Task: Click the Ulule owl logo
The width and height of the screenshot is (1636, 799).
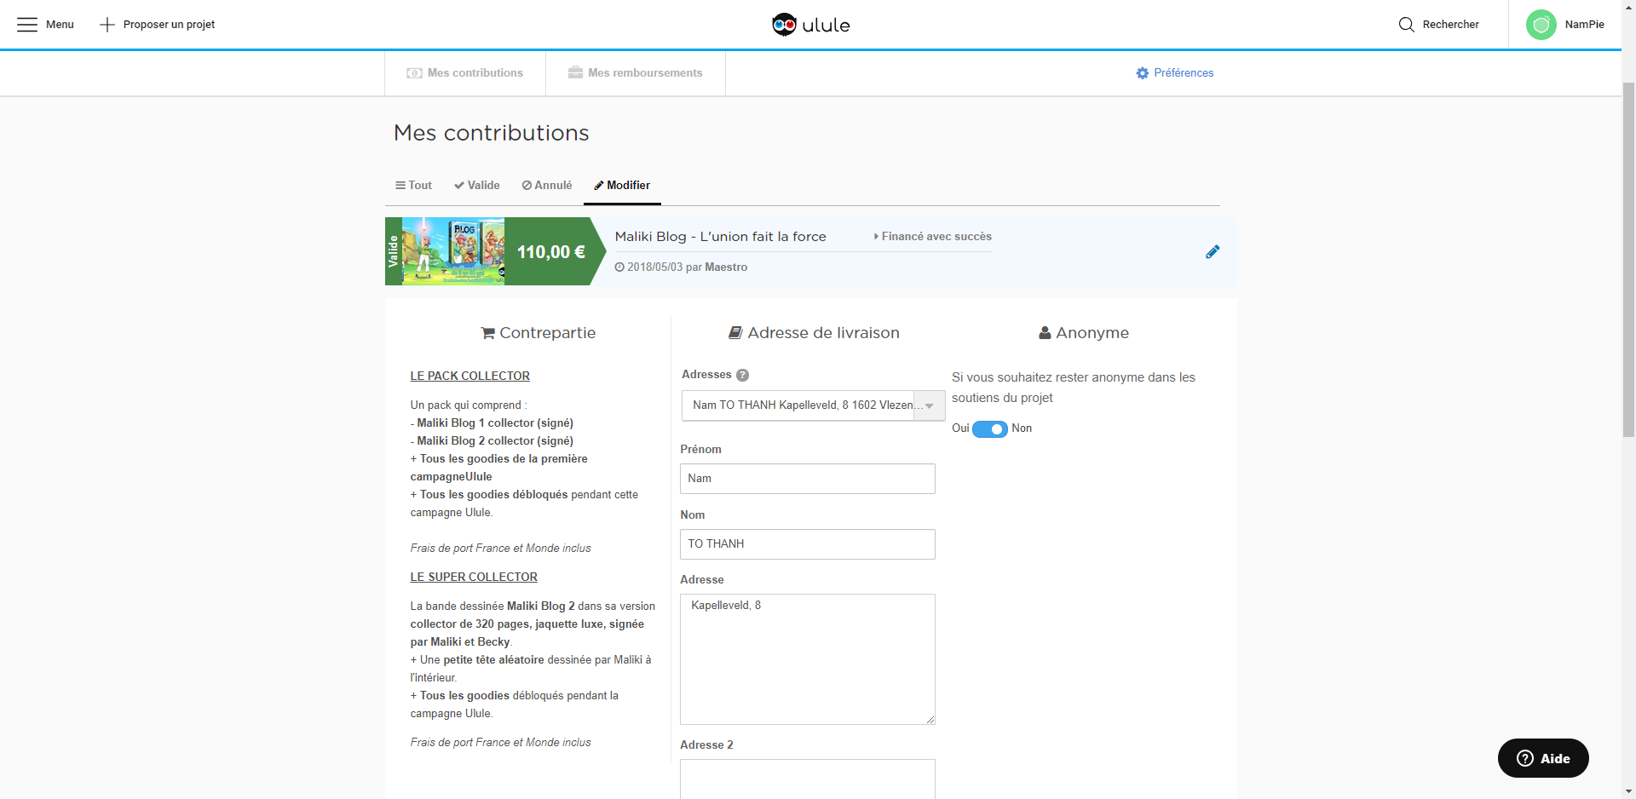Action: pyautogui.click(x=784, y=25)
